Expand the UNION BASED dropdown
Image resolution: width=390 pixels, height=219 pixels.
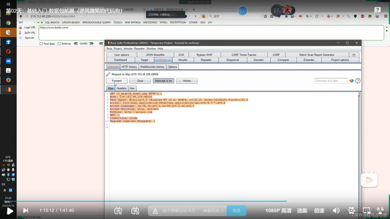point(71,22)
